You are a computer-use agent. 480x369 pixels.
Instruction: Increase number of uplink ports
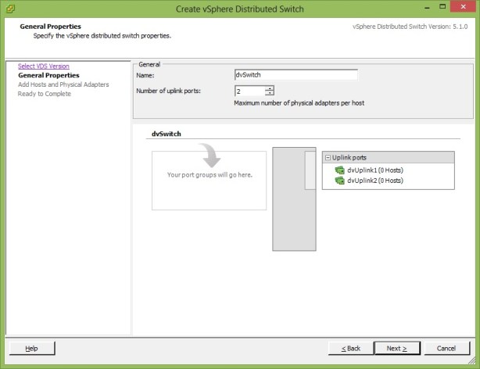(x=269, y=88)
